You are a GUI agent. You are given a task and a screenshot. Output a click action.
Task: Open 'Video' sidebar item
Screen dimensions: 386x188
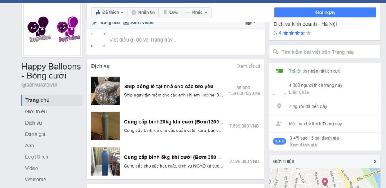click(32, 168)
